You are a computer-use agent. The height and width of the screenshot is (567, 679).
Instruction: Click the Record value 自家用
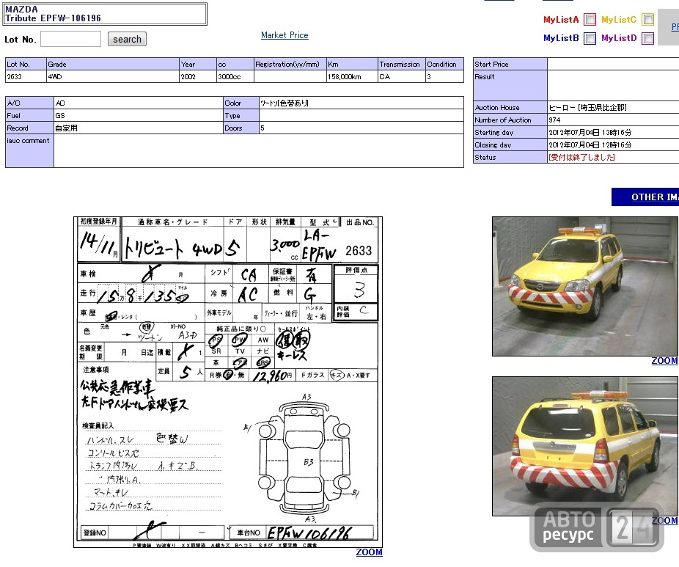pos(66,128)
